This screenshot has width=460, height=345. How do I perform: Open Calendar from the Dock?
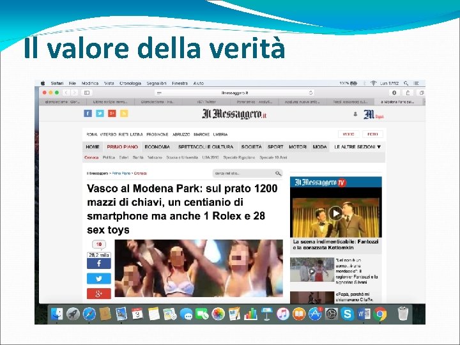(x=137, y=314)
